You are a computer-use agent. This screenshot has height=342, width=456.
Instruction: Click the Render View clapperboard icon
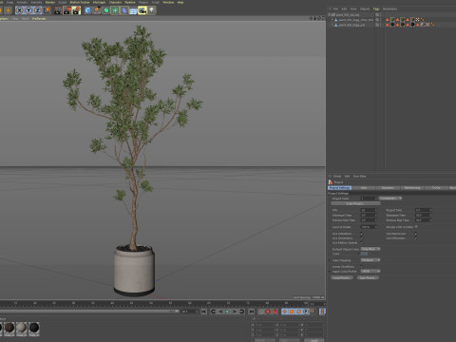(x=58, y=10)
